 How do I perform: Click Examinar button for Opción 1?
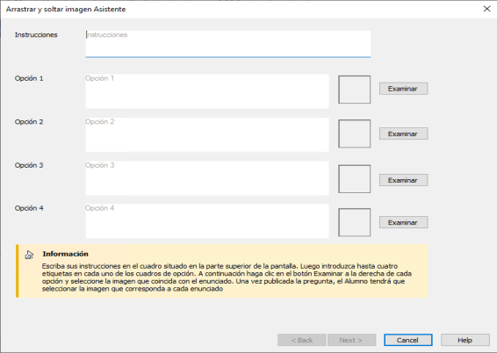pos(403,89)
